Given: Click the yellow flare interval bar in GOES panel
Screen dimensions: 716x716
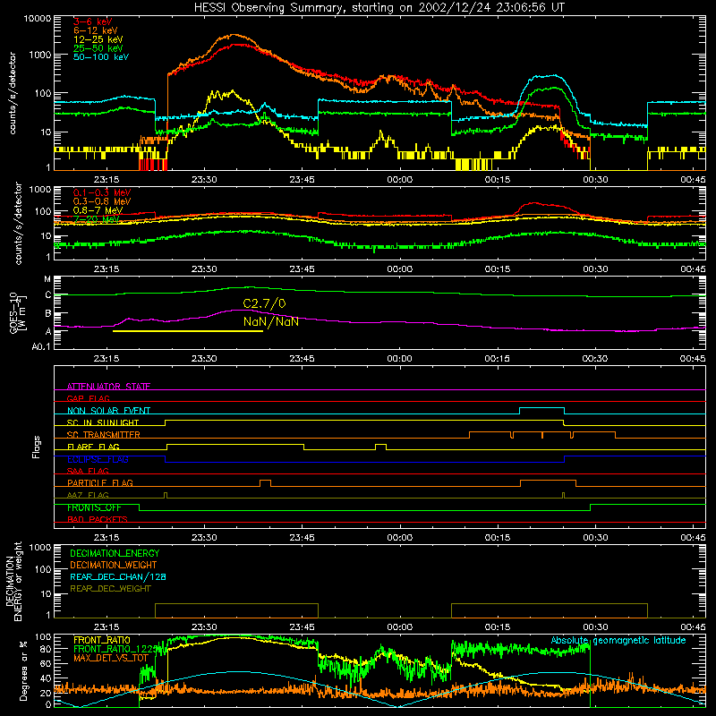Looking at the screenshot, I should pyautogui.click(x=188, y=331).
